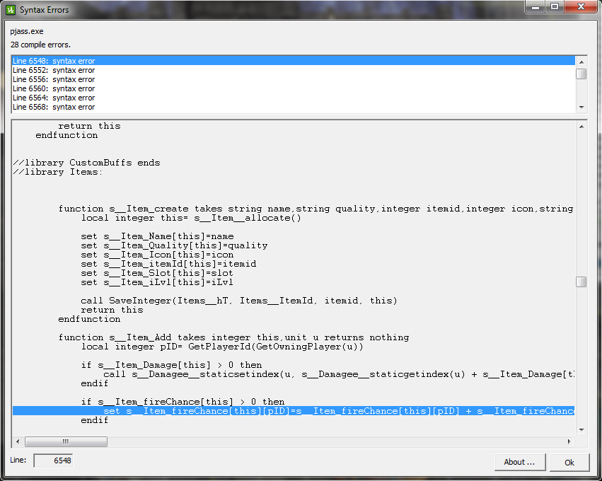This screenshot has height=481, width=602.
Task: Click the 'set s__Item_iLvl[this]=iLvl' line
Action: pyautogui.click(x=156, y=282)
